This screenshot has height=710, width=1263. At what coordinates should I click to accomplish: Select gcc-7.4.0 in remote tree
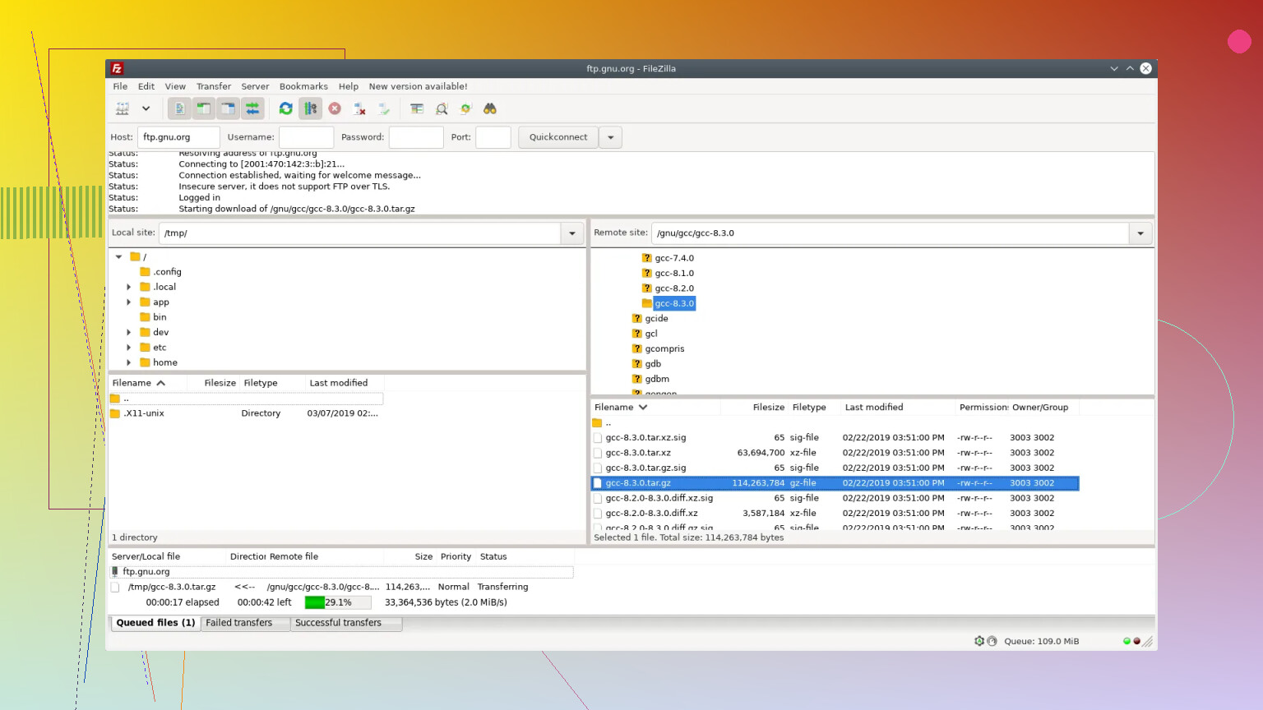674,258
